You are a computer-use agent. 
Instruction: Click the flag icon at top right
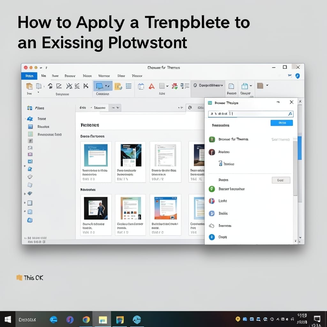click(x=290, y=75)
